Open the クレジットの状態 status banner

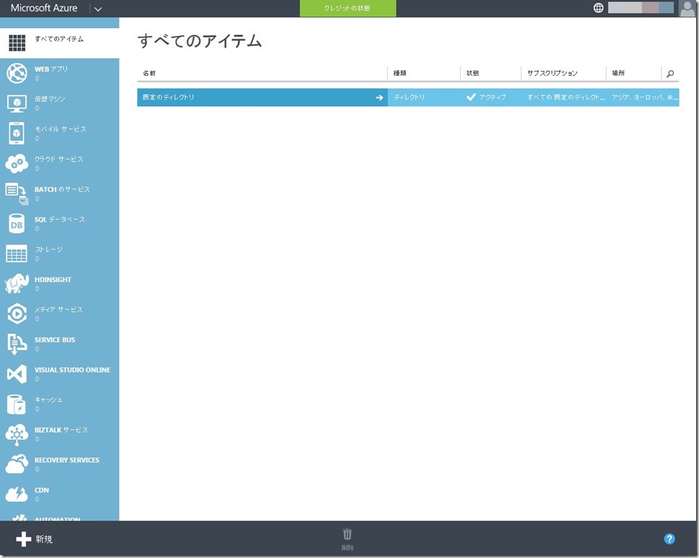click(347, 8)
